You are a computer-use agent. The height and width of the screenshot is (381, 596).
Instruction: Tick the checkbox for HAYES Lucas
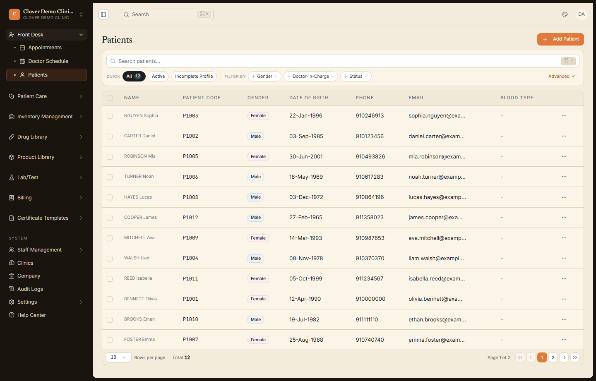click(110, 197)
